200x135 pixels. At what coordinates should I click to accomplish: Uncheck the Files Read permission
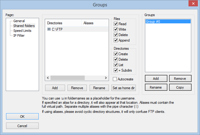pos(116,24)
